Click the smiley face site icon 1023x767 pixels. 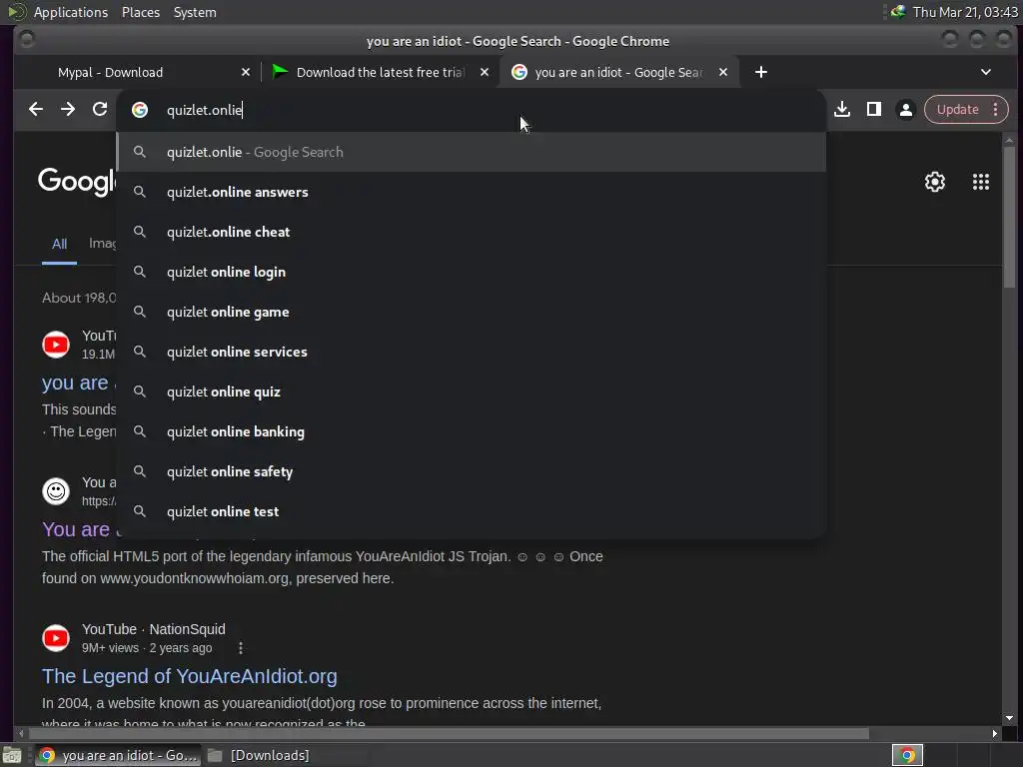(x=56, y=491)
